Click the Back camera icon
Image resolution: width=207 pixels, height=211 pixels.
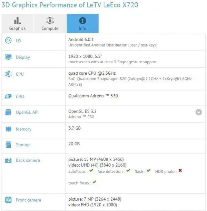(x=8, y=160)
